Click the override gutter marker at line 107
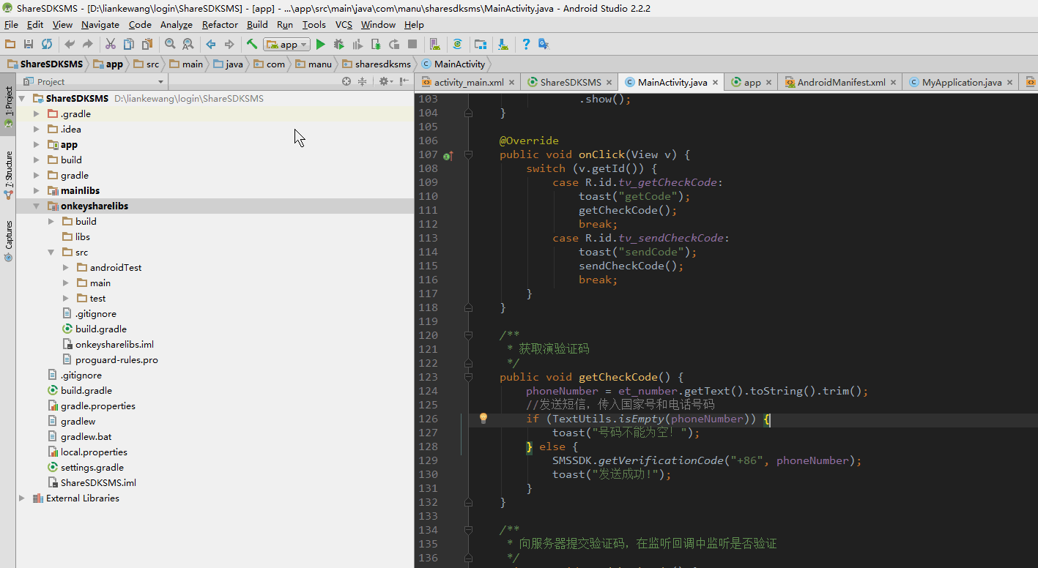This screenshot has height=568, width=1038. point(448,155)
